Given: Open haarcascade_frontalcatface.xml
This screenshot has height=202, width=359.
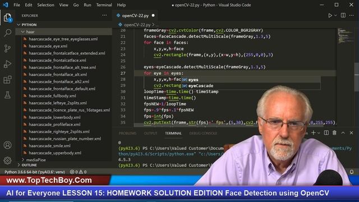Looking at the screenshot, I should click(x=57, y=60).
